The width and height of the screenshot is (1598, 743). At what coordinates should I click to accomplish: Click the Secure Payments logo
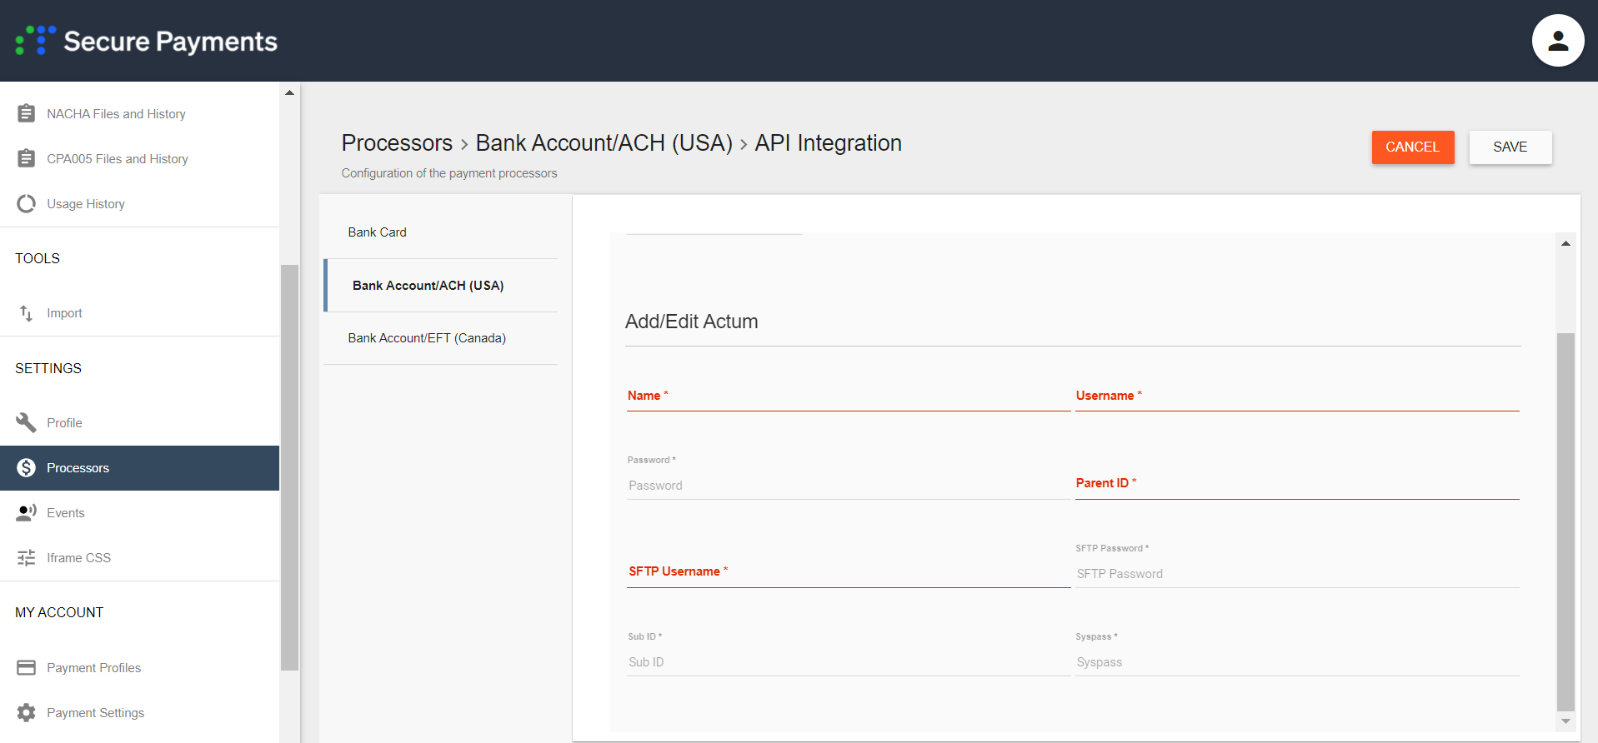[x=147, y=41]
